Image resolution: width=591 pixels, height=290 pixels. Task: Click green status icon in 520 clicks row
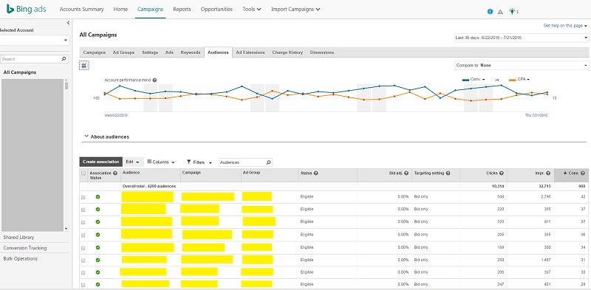(98, 222)
